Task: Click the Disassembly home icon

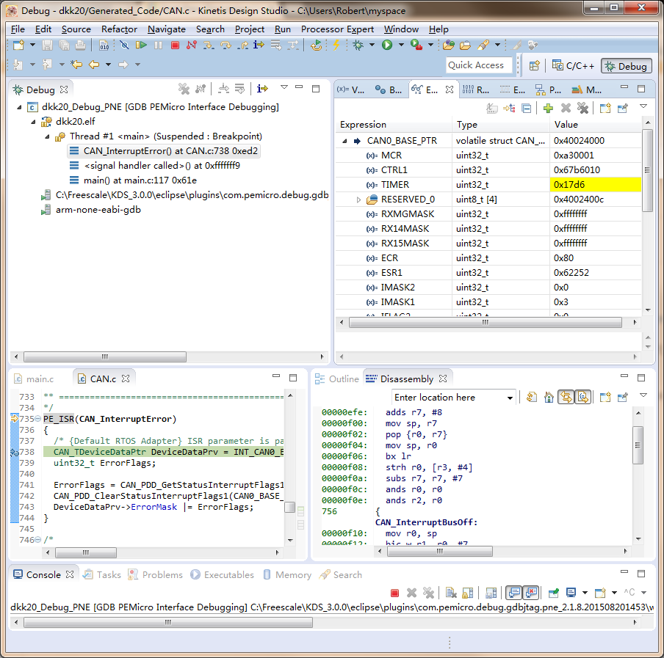Action: coord(549,397)
